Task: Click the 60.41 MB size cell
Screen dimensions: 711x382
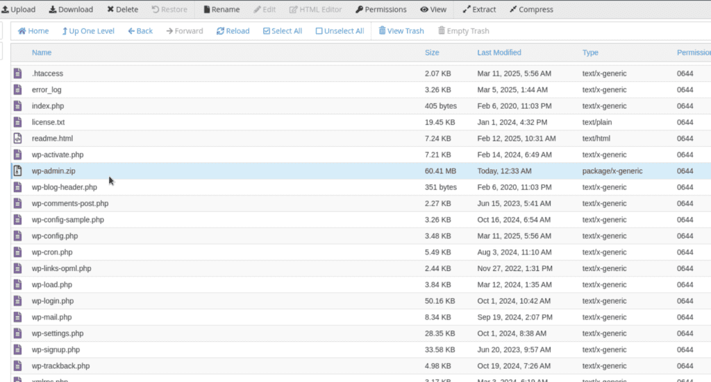Action: 440,171
